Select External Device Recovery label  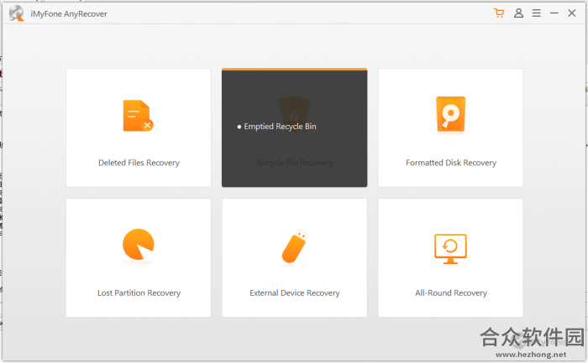click(x=295, y=293)
